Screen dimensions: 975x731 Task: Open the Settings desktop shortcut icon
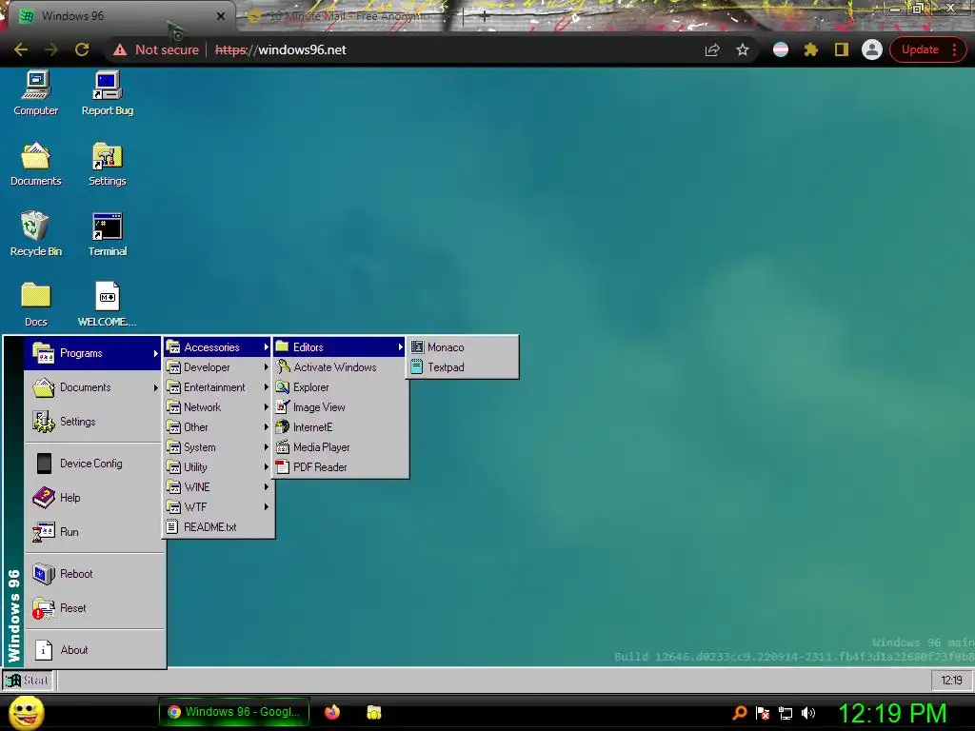(x=107, y=164)
